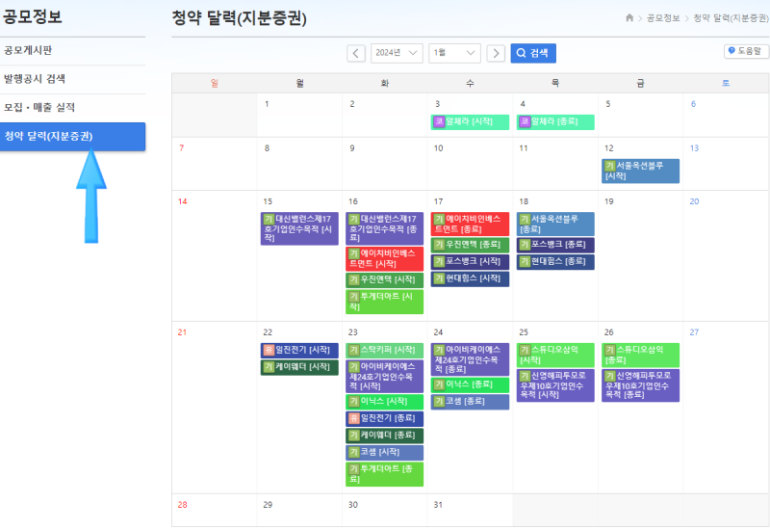The height and width of the screenshot is (529, 770).
Task: Open 대신밸런스제17호 [시작] event on the 15th
Action: [299, 228]
